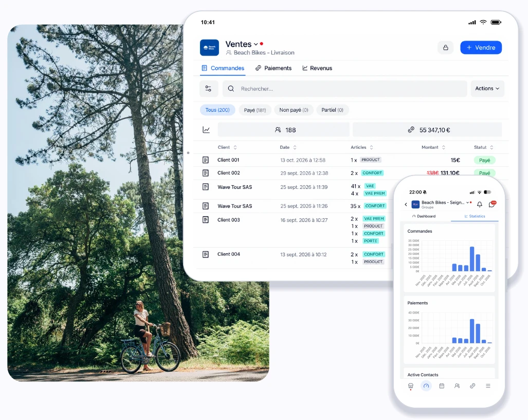
Task: Click the PRODUCT tag in Client 001 row
Action: (370, 160)
